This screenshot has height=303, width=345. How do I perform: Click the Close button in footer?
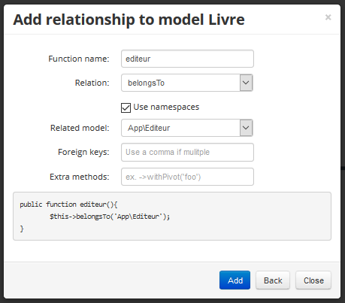point(313,280)
